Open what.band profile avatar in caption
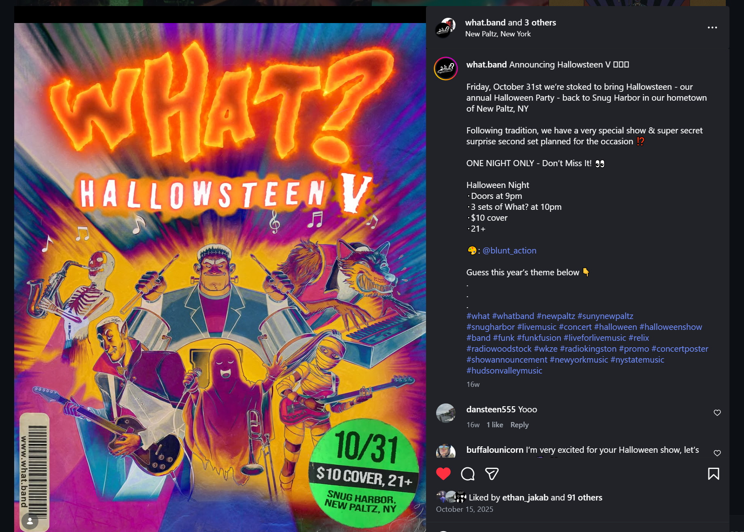Image resolution: width=744 pixels, height=532 pixels. click(x=446, y=69)
